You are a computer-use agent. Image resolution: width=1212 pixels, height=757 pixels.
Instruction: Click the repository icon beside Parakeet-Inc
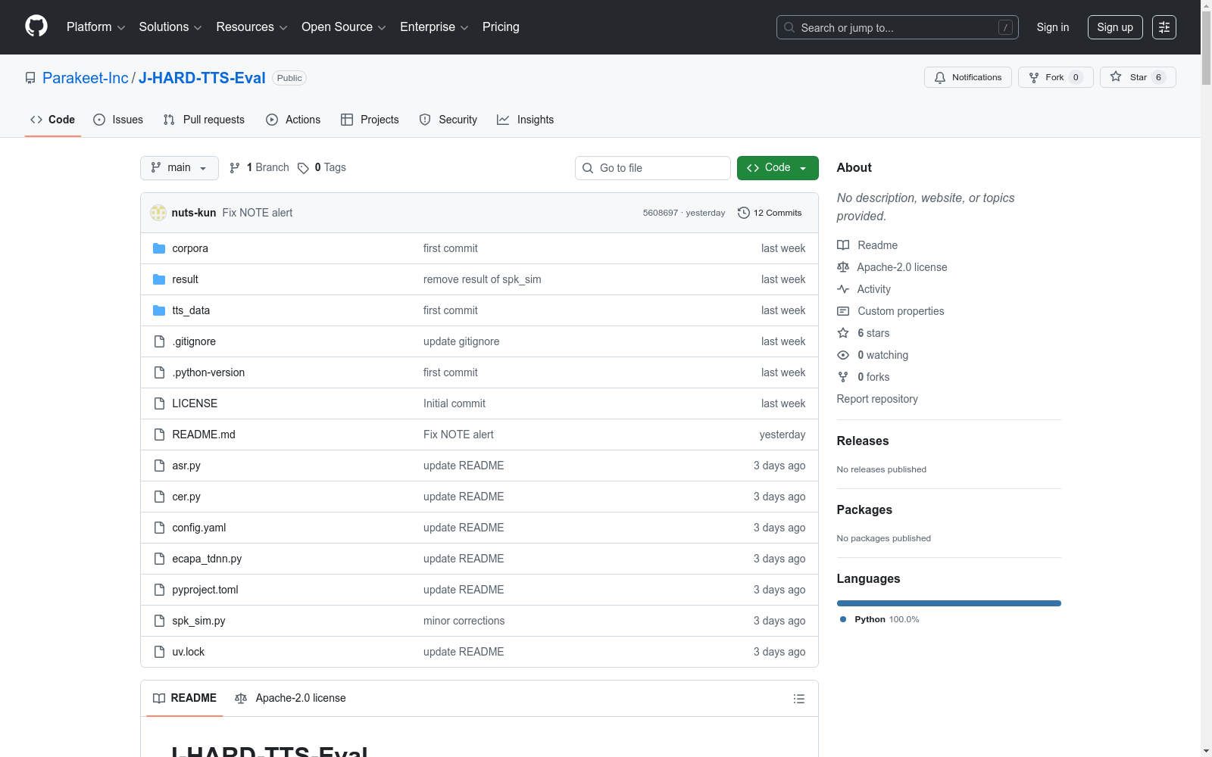pyautogui.click(x=30, y=78)
